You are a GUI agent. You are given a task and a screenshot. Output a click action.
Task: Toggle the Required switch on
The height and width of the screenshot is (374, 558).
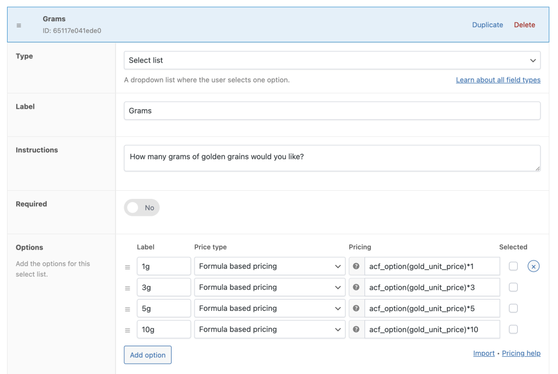click(142, 208)
